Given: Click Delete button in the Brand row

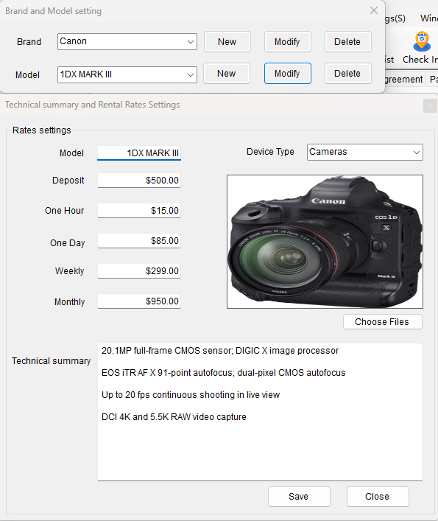Looking at the screenshot, I should (347, 42).
